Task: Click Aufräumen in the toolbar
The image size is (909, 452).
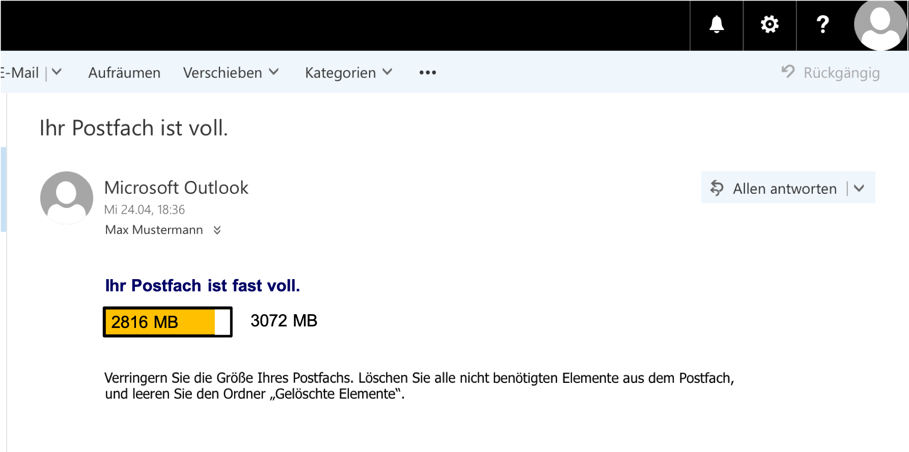Action: (x=124, y=73)
